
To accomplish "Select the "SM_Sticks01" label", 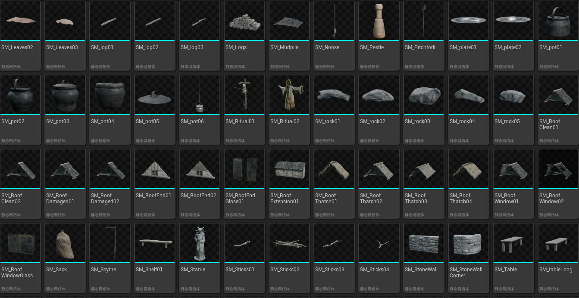I will 240,270.
